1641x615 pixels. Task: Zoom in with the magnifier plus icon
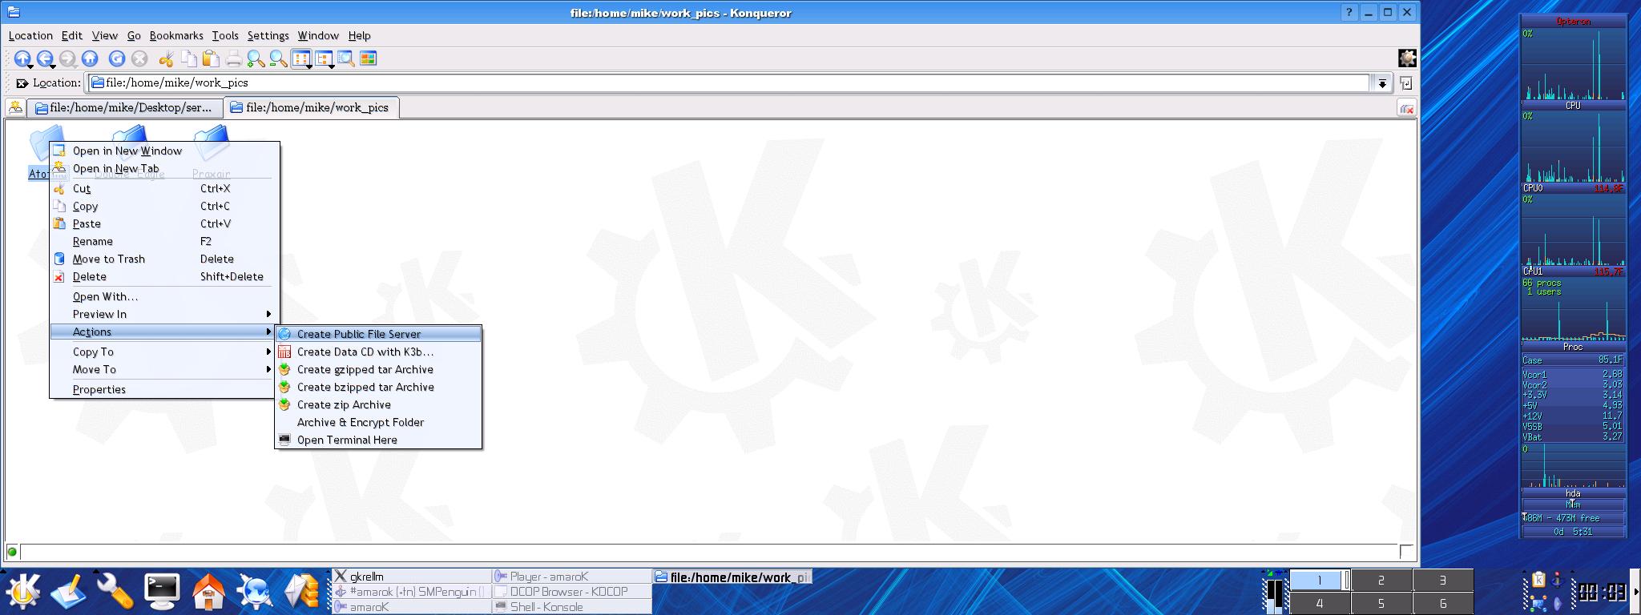point(256,58)
